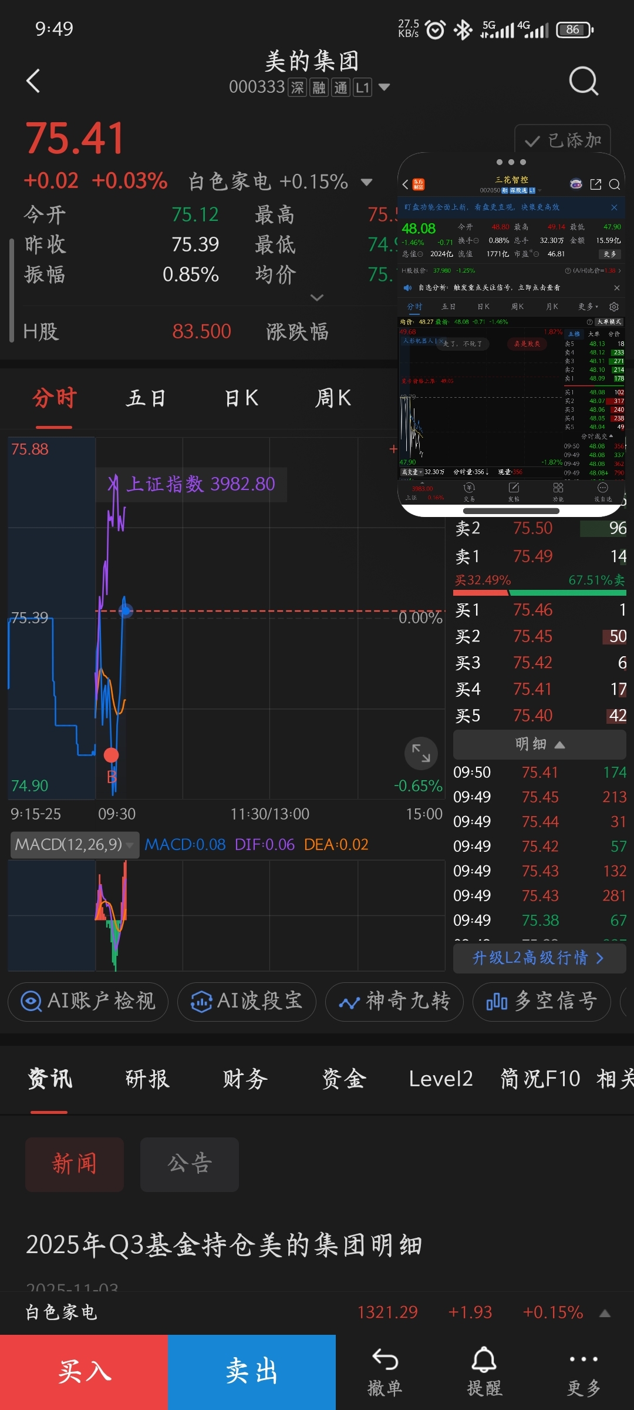Open search in the floating 三花智控 window
The height and width of the screenshot is (1410, 634).
pos(615,184)
